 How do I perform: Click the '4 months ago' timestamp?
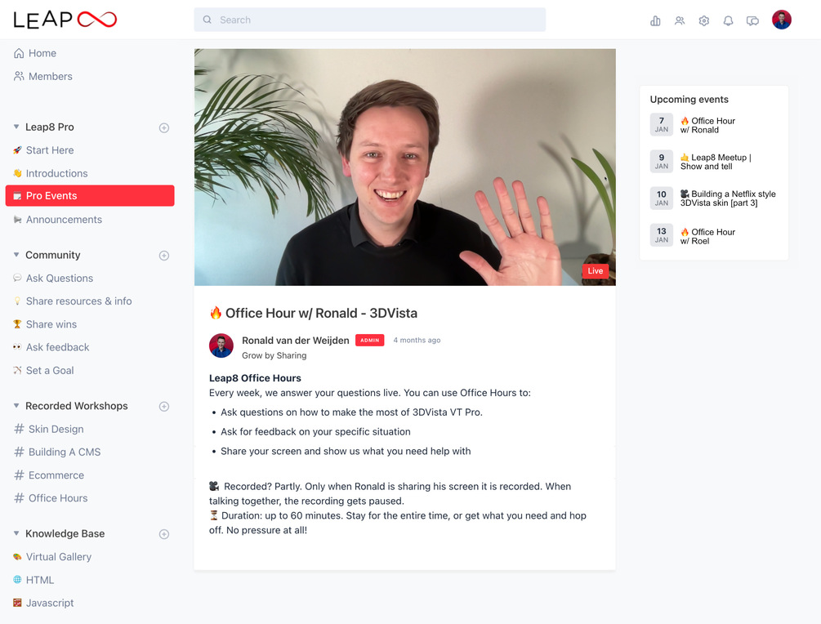pos(417,341)
